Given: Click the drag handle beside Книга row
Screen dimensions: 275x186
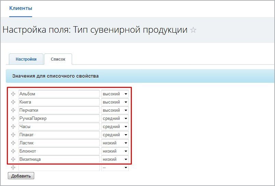Looking at the screenshot, I should point(13,102).
